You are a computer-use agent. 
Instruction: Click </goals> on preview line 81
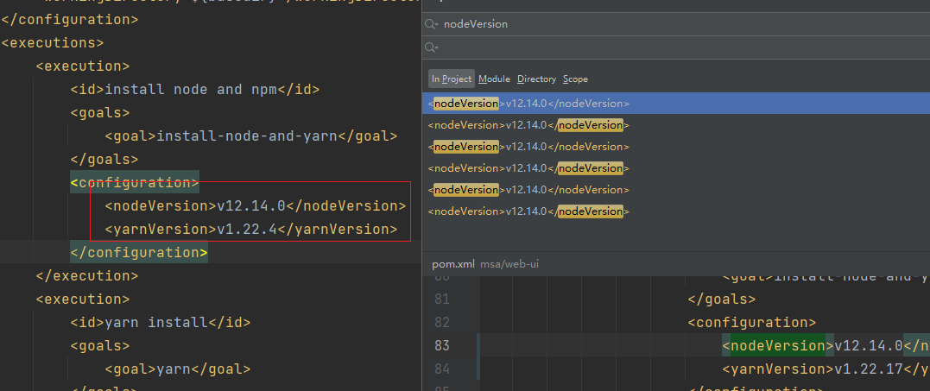coord(722,300)
